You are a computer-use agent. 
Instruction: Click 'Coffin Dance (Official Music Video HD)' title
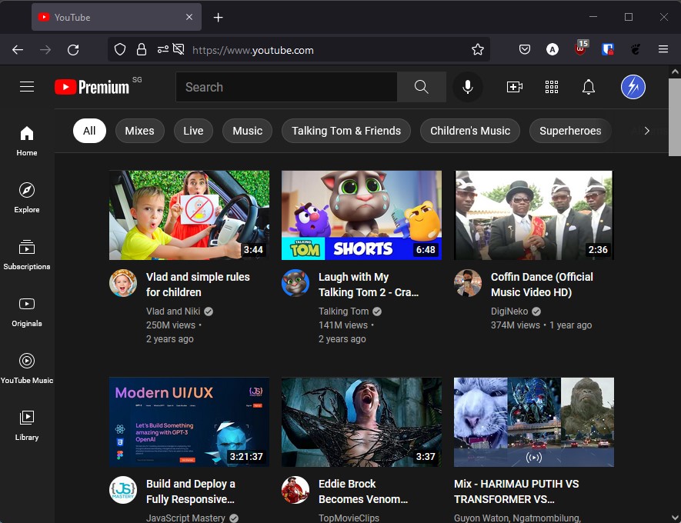coord(542,285)
